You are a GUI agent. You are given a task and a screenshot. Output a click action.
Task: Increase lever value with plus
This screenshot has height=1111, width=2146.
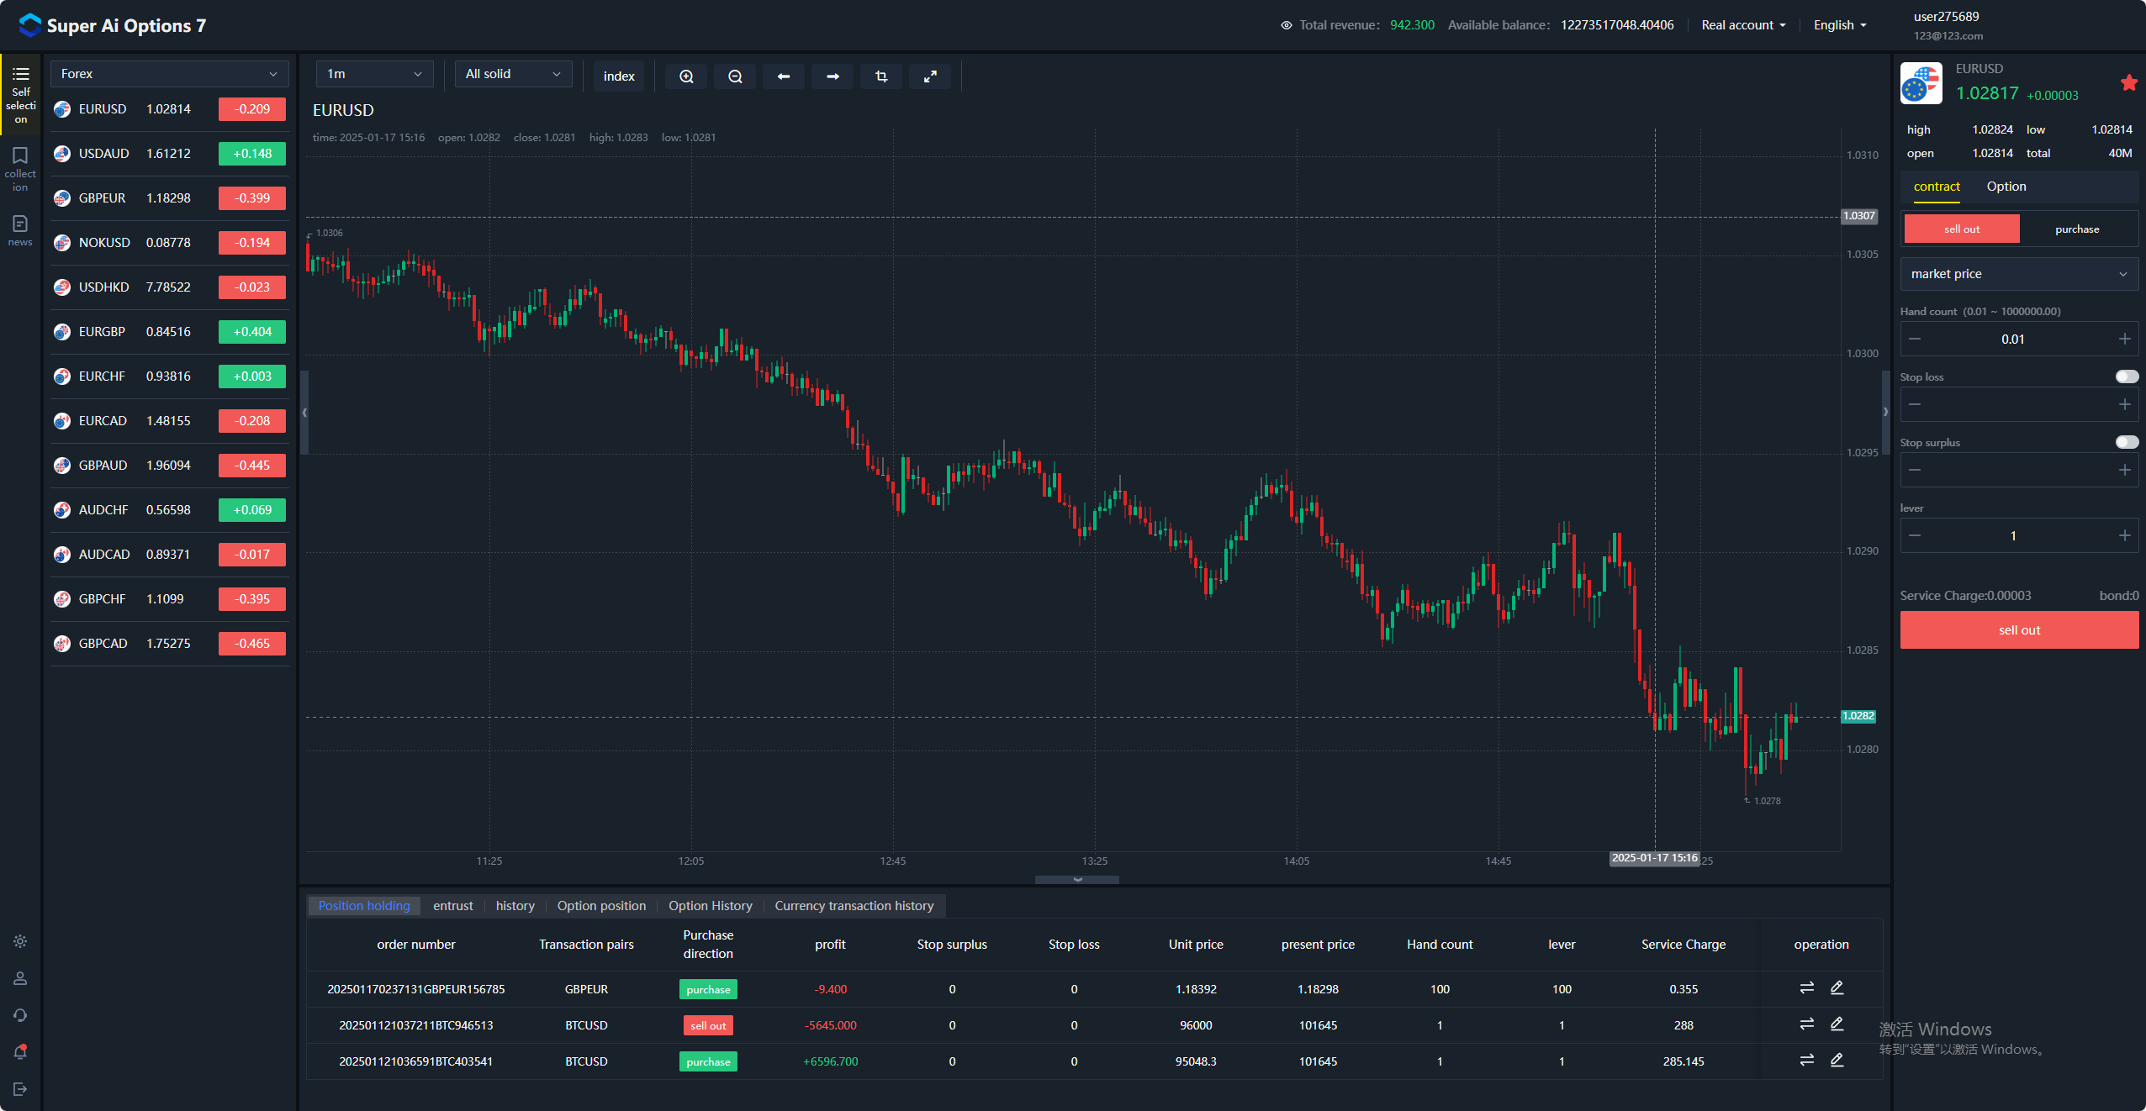point(2124,535)
